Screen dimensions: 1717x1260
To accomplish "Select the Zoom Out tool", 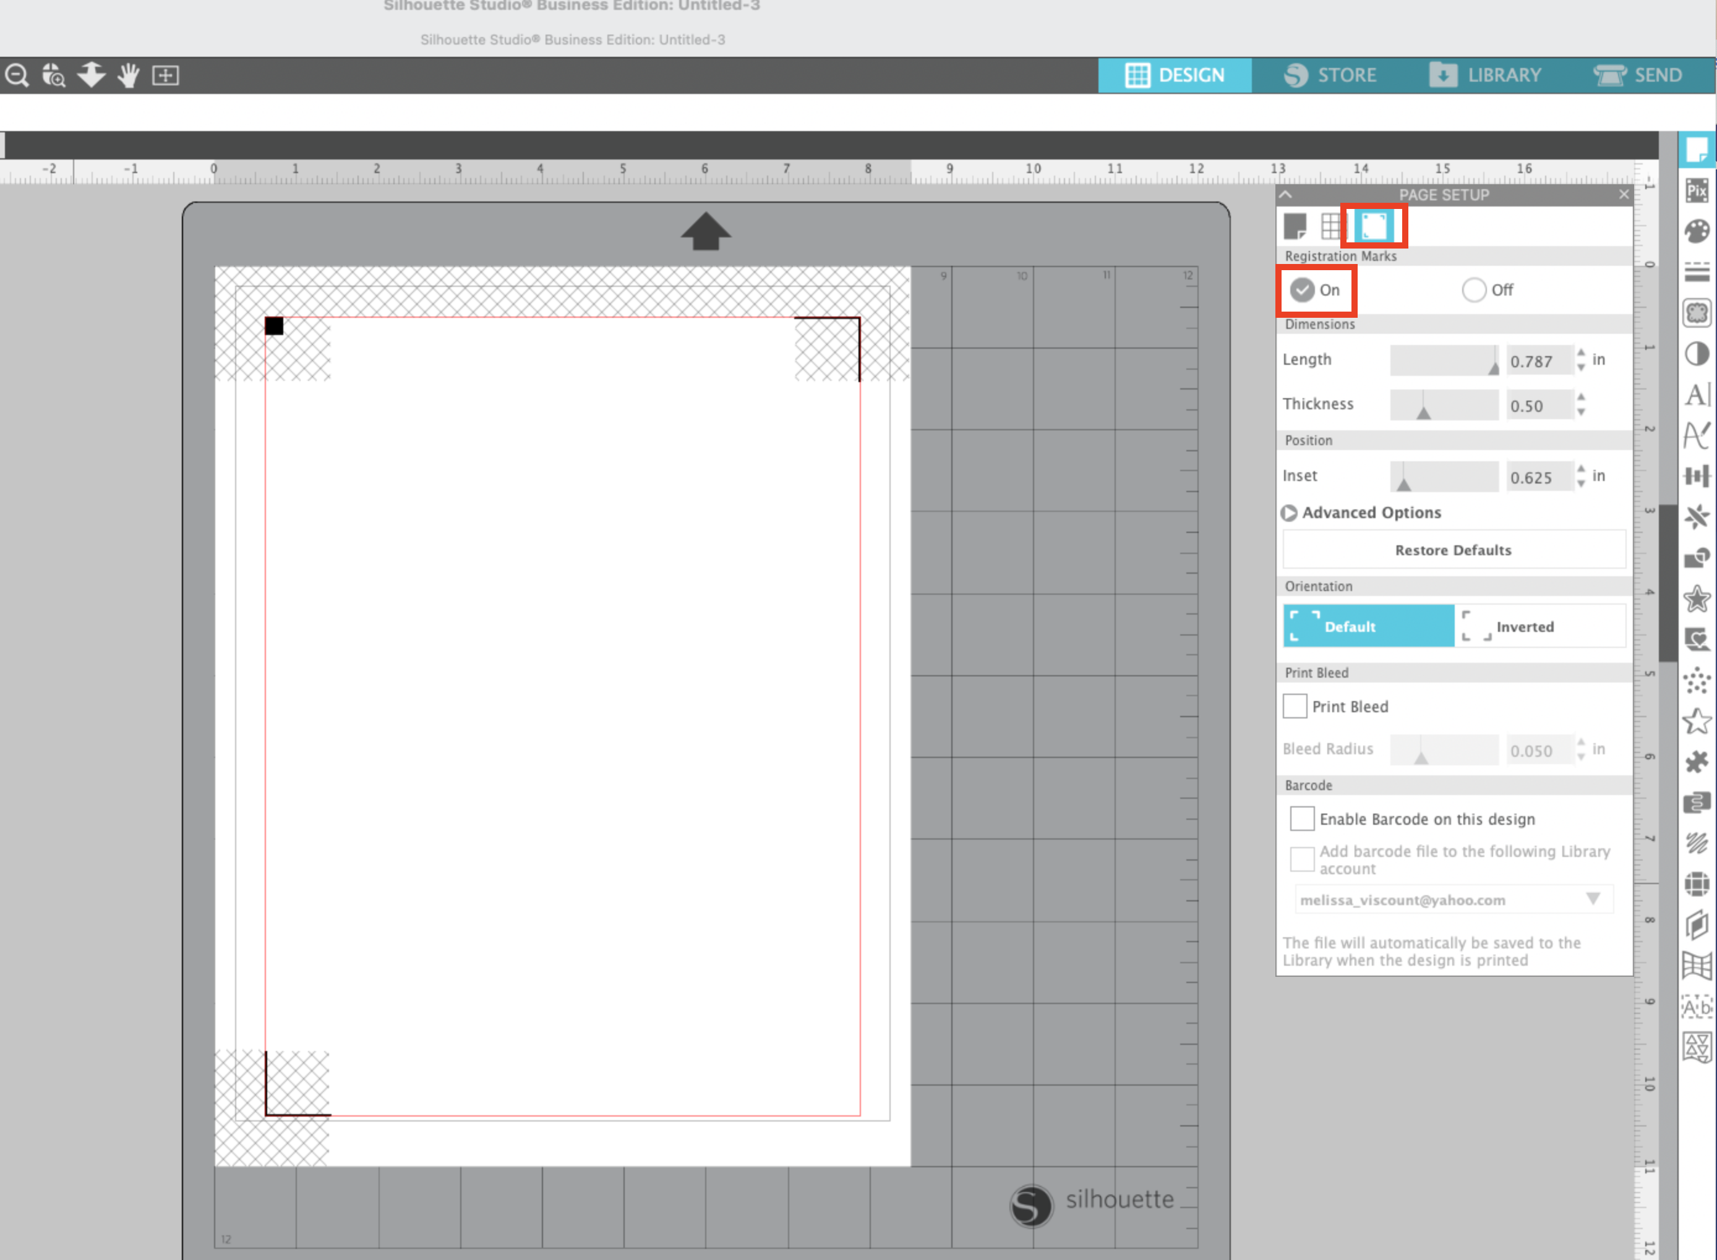I will tap(16, 75).
